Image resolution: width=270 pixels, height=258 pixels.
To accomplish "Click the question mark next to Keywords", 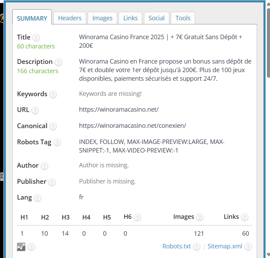I will [x=53, y=94].
